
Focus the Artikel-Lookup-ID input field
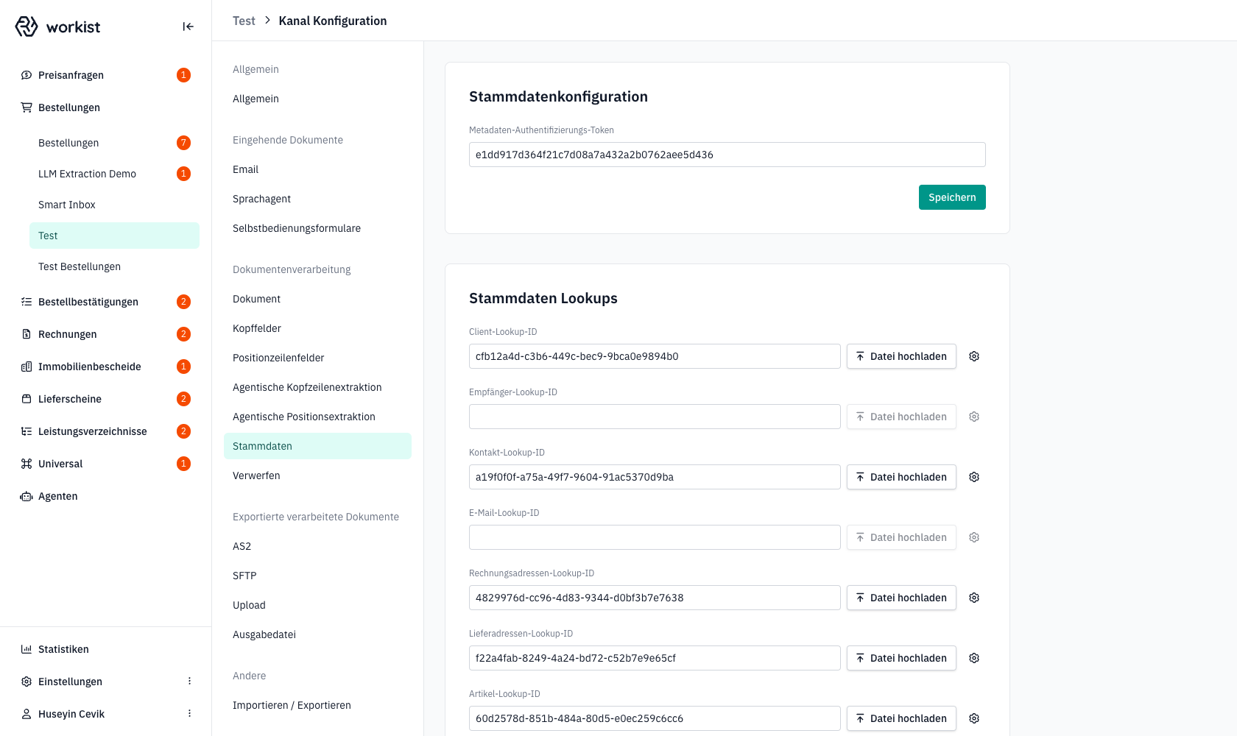pos(655,718)
